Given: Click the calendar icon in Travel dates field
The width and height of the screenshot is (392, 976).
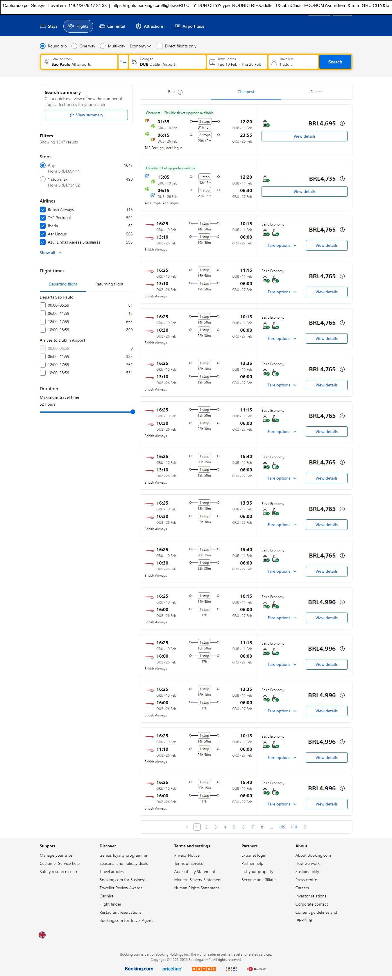Looking at the screenshot, I should tap(212, 62).
